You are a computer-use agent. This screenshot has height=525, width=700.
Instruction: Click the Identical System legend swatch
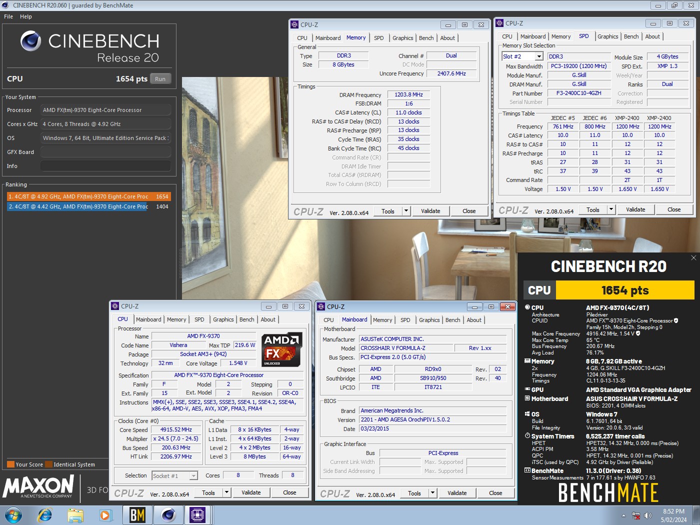tap(48, 464)
